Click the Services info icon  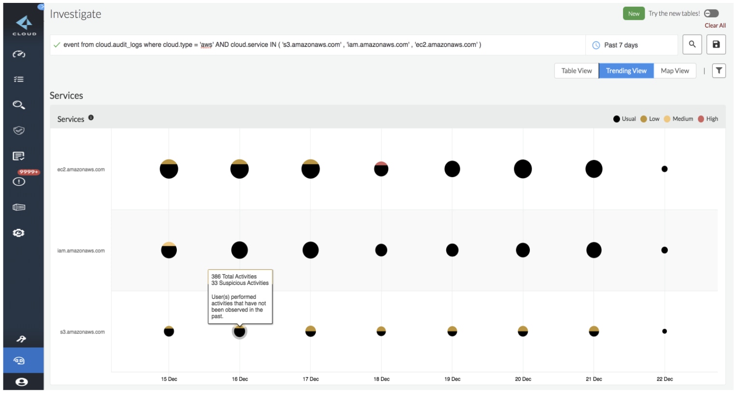click(91, 117)
